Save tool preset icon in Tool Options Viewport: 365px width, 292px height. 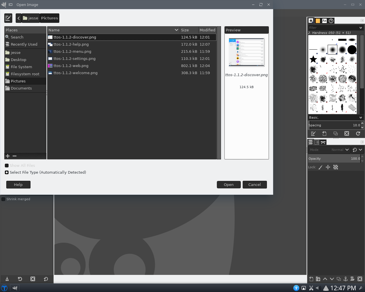point(7,279)
